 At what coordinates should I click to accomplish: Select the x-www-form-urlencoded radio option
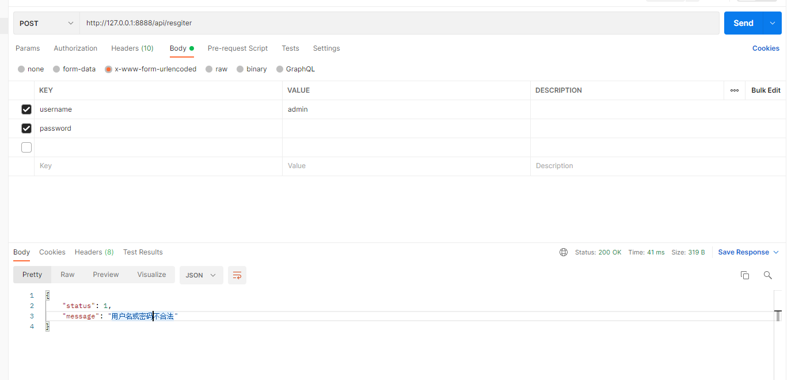(108, 69)
